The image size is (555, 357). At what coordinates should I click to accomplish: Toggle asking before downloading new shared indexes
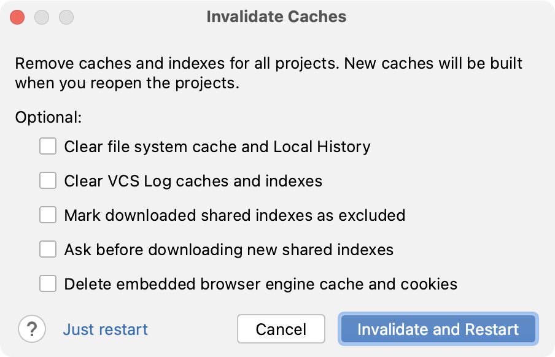[47, 249]
